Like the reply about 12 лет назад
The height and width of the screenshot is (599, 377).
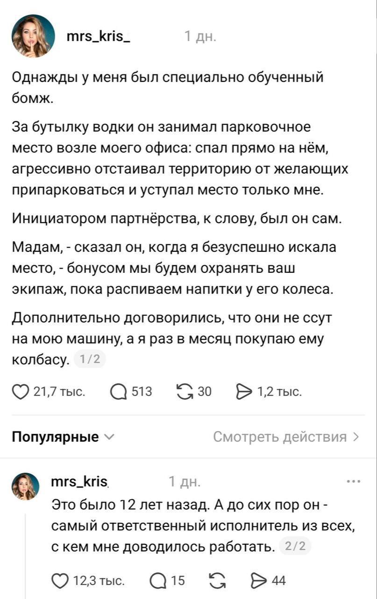[x=60, y=581]
